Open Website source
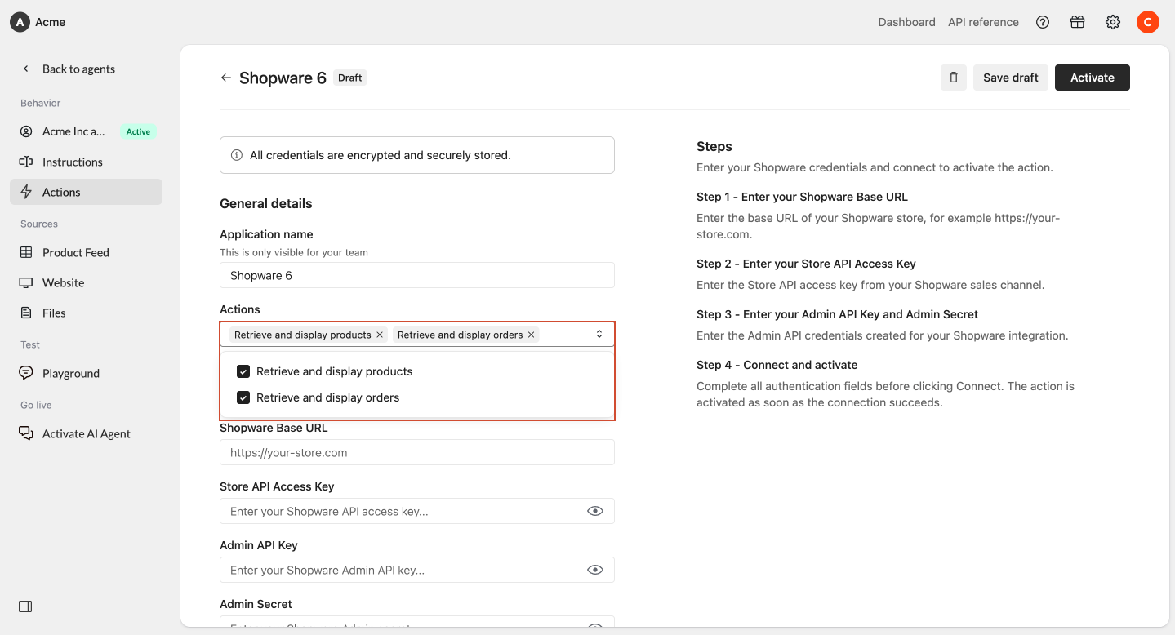The height and width of the screenshot is (635, 1175). 86,282
